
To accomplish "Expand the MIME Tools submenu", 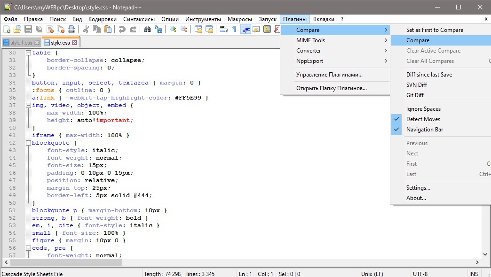I will coord(335,40).
